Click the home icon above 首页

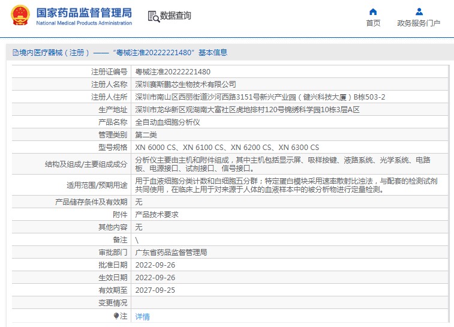click(x=373, y=12)
